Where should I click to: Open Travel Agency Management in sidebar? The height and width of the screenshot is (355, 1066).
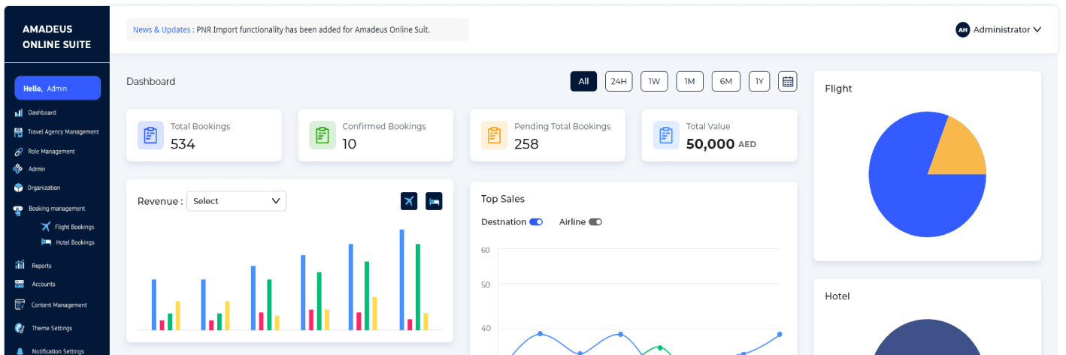(x=63, y=132)
